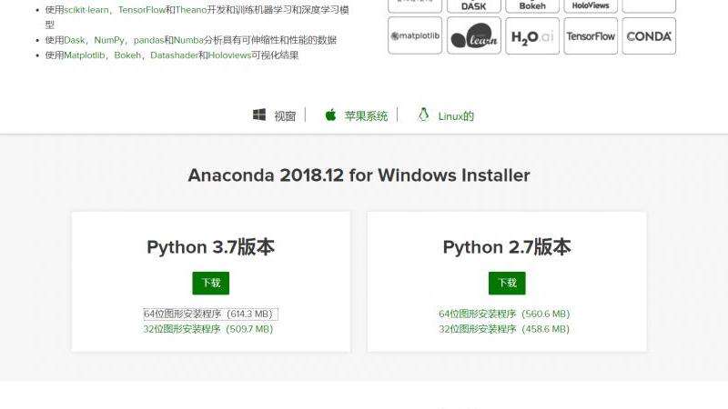The height and width of the screenshot is (409, 728).
Task: Open 32位图形安装程序 (509.7 MB) link
Action: [x=208, y=329]
